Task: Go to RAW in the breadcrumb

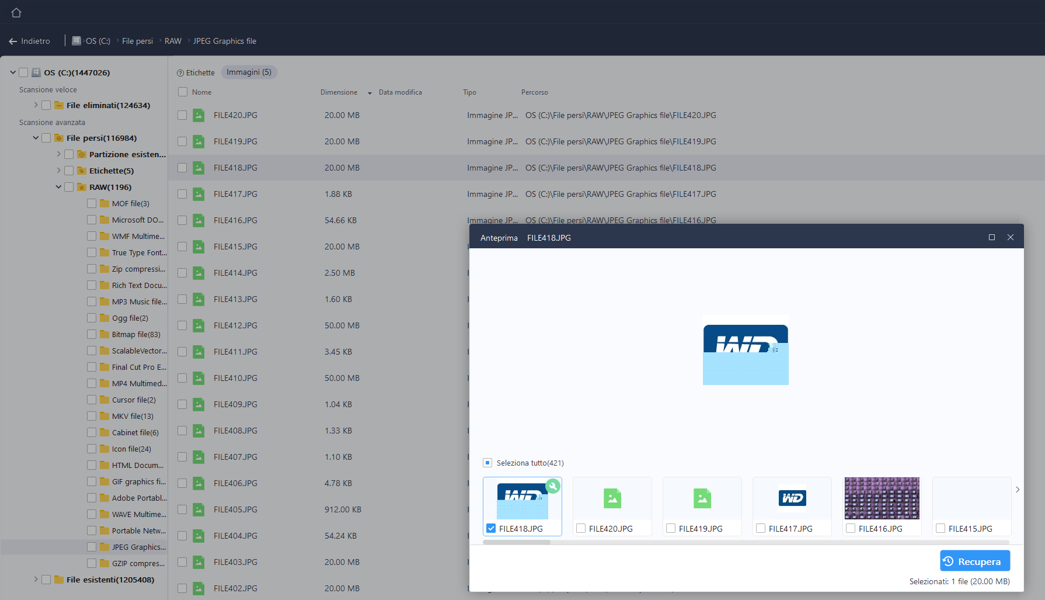Action: tap(173, 41)
